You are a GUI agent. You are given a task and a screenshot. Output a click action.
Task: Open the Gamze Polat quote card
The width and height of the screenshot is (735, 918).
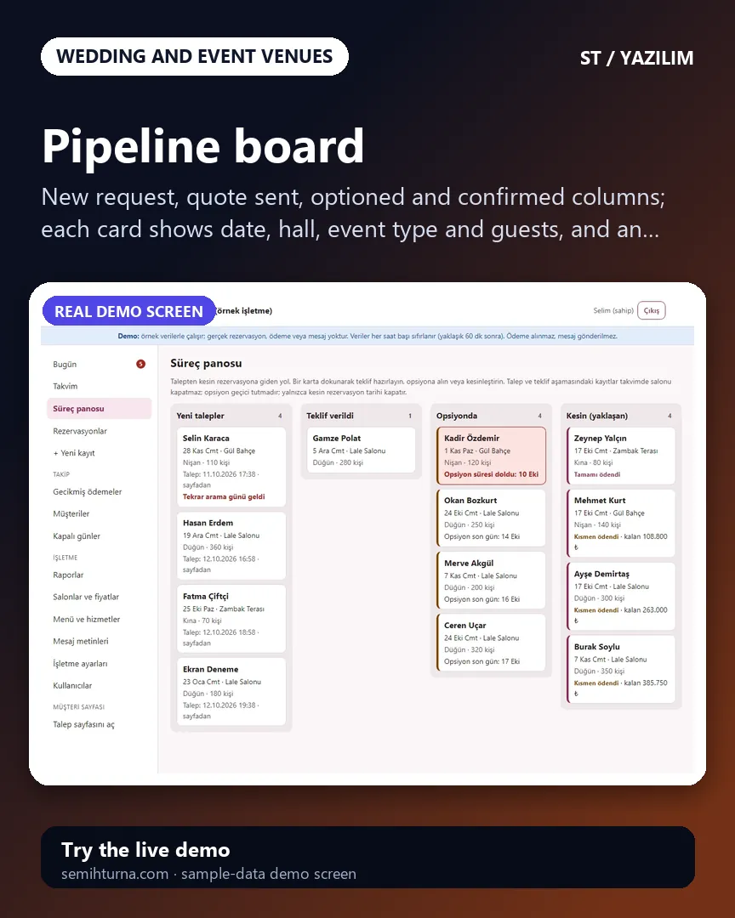coord(361,450)
